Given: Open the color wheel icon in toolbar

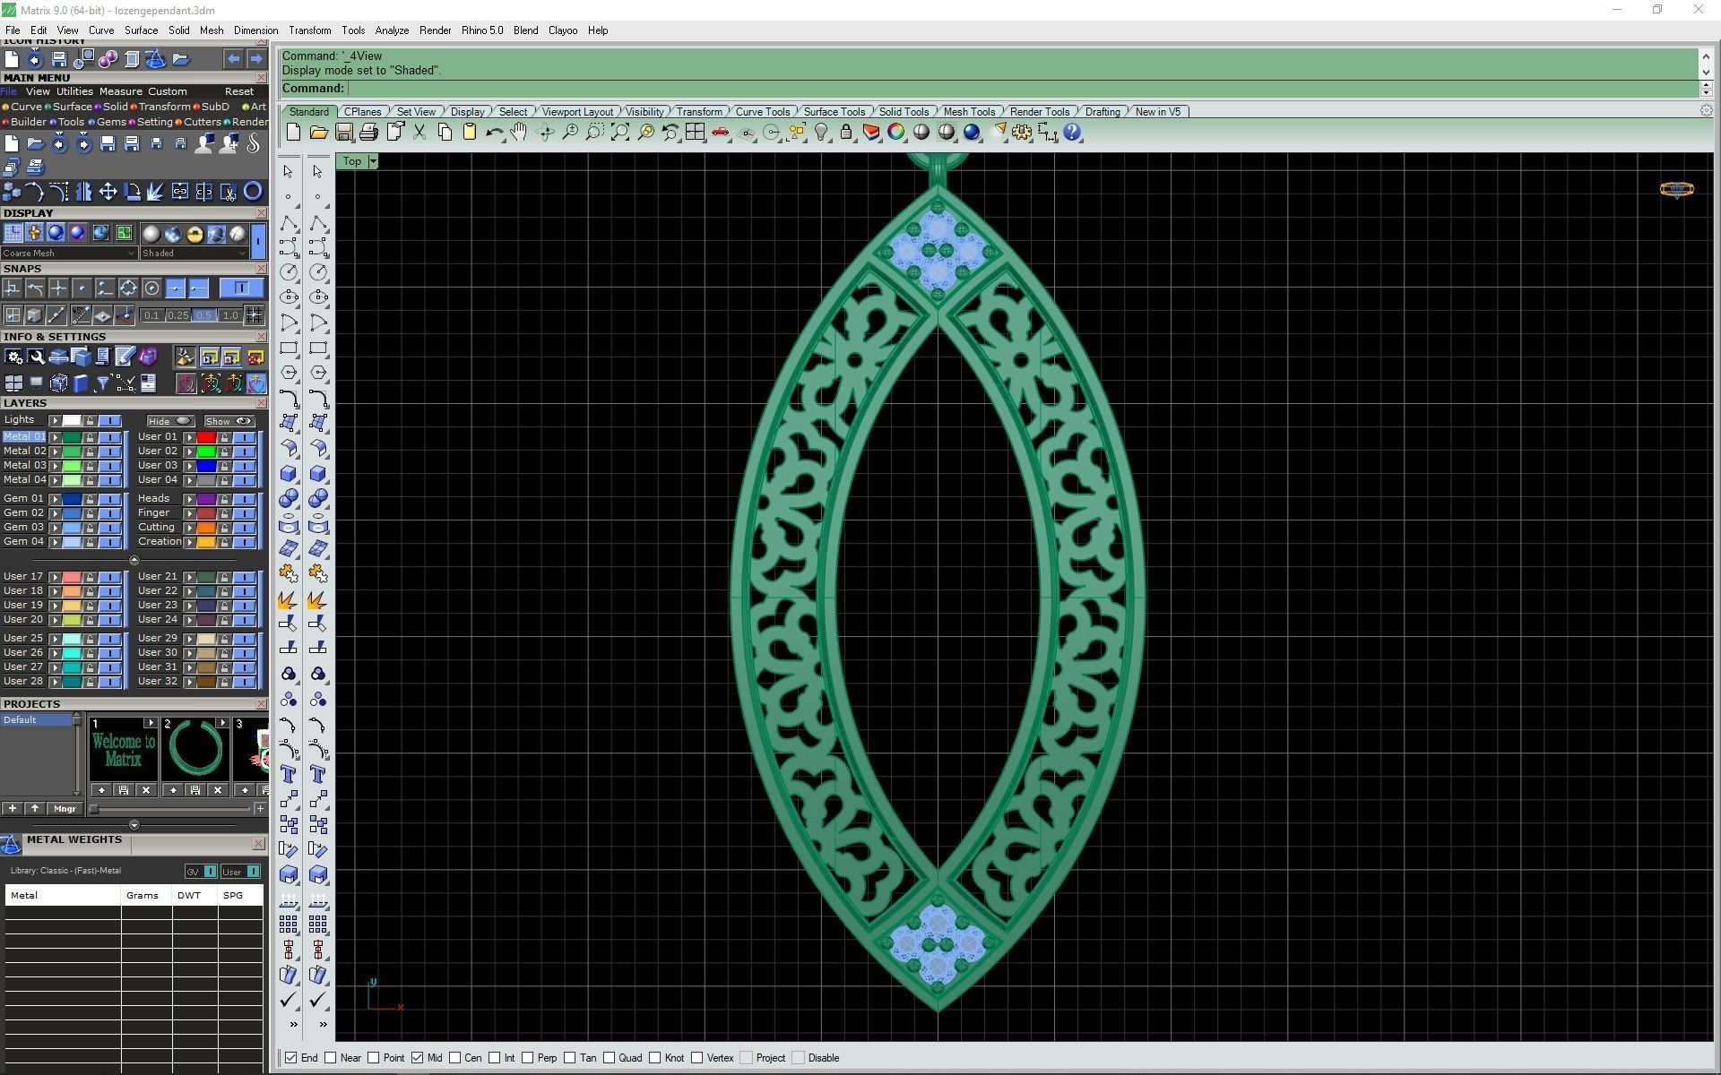Looking at the screenshot, I should [x=895, y=133].
